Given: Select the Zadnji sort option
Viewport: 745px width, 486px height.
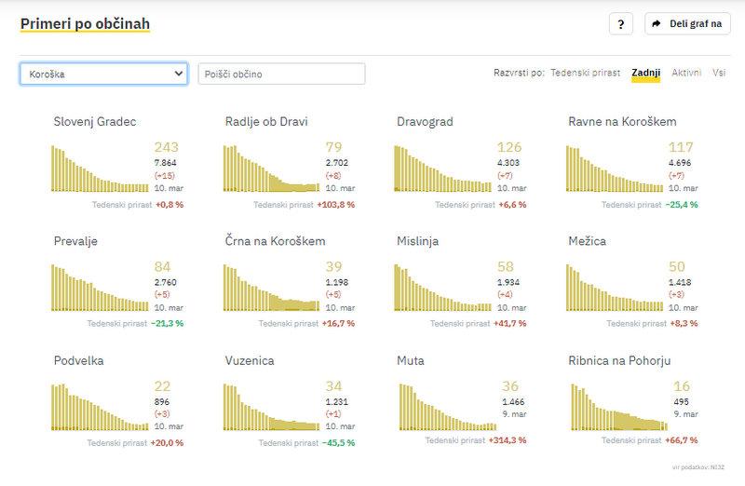Looking at the screenshot, I should 645,73.
